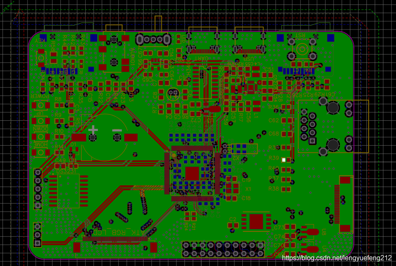Select the UP push button footprint
This screenshot has height=266, width=396.
(41, 121)
